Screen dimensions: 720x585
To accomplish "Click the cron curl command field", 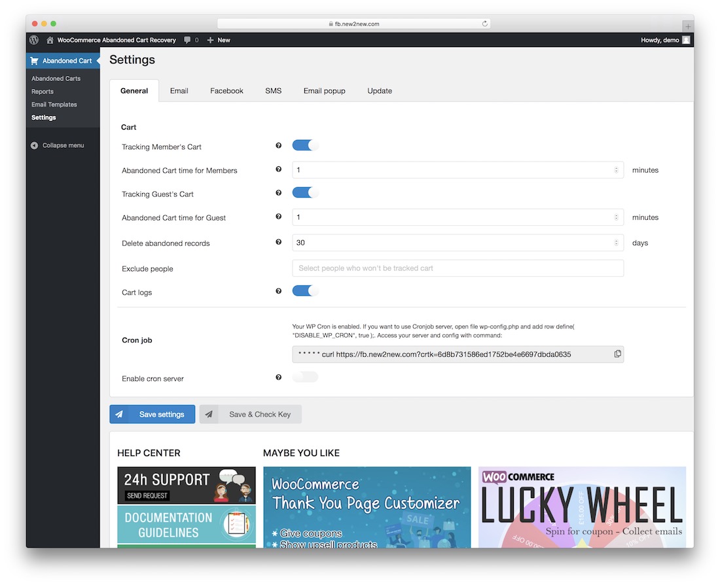I will [x=458, y=354].
